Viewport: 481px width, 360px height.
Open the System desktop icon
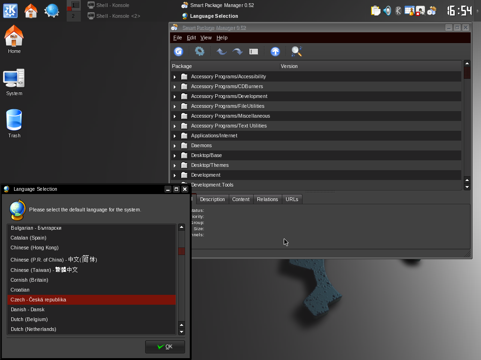pos(14,82)
